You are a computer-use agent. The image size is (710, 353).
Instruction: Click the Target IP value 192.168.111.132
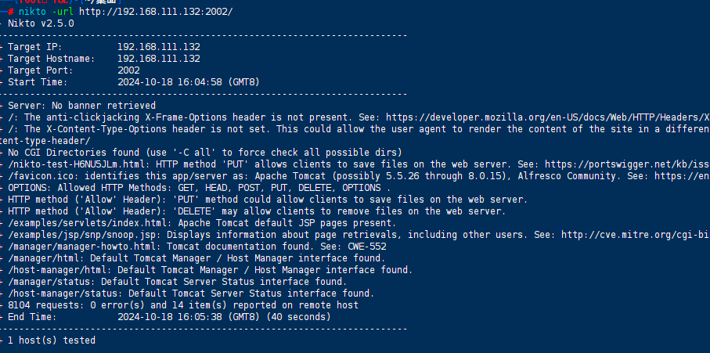158,47
